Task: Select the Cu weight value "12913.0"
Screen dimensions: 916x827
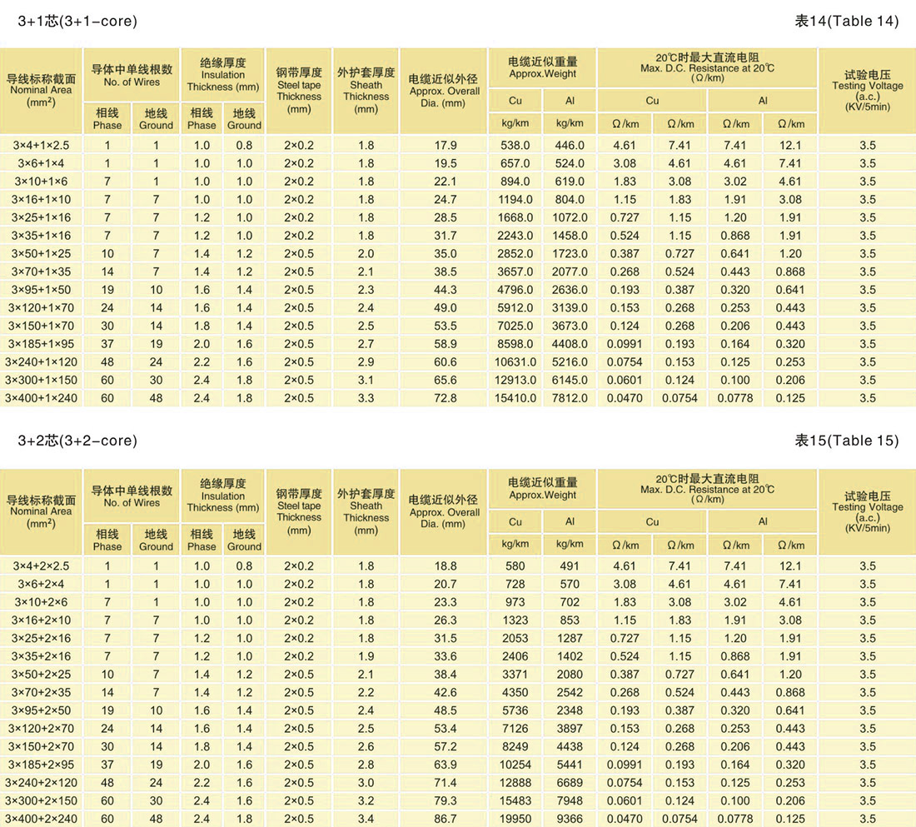Action: click(515, 380)
